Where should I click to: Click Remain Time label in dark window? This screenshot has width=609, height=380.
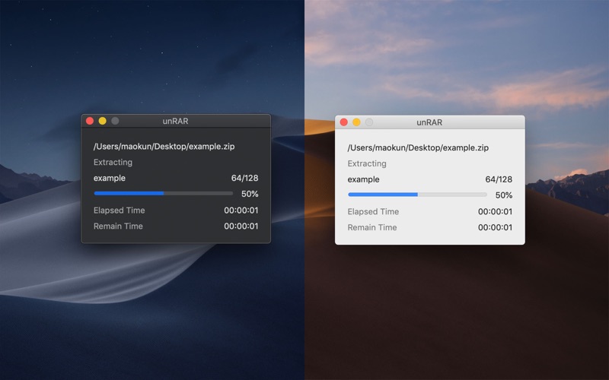pos(118,226)
